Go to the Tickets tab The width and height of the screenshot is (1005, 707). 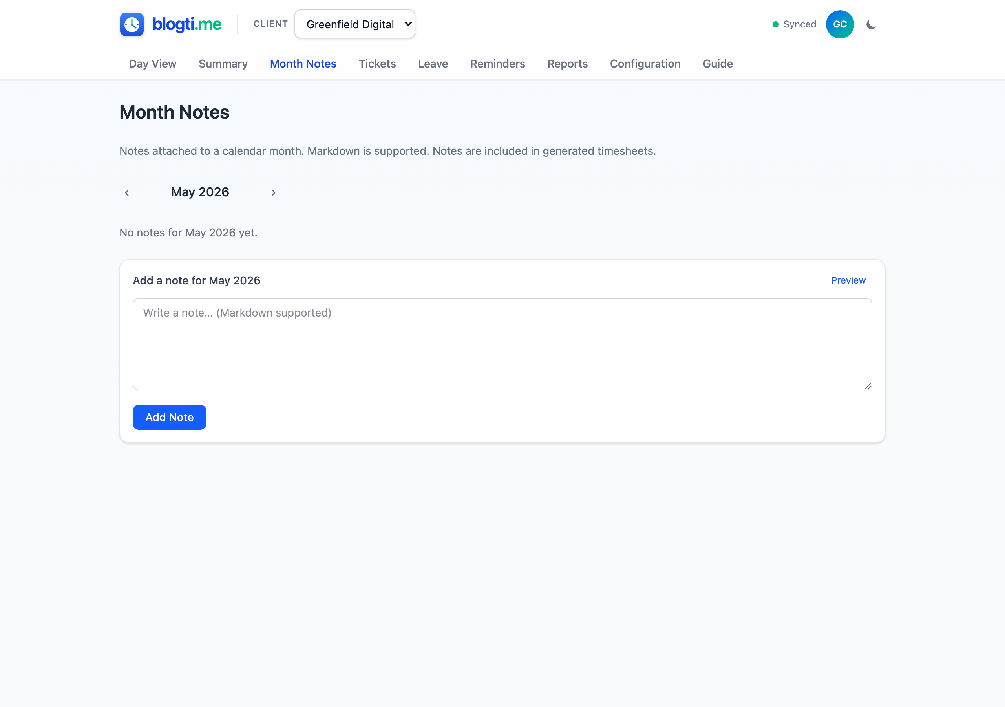[377, 64]
